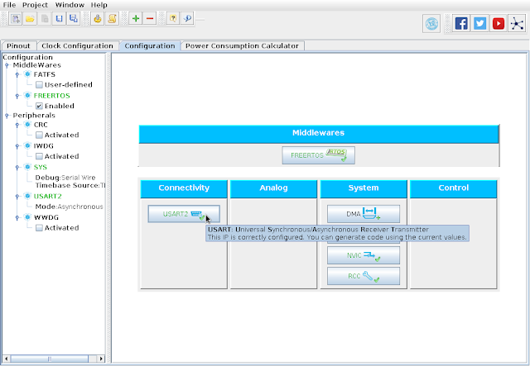
Task: Click the greyed-out document icon in the toolbar
Action: tap(44, 18)
